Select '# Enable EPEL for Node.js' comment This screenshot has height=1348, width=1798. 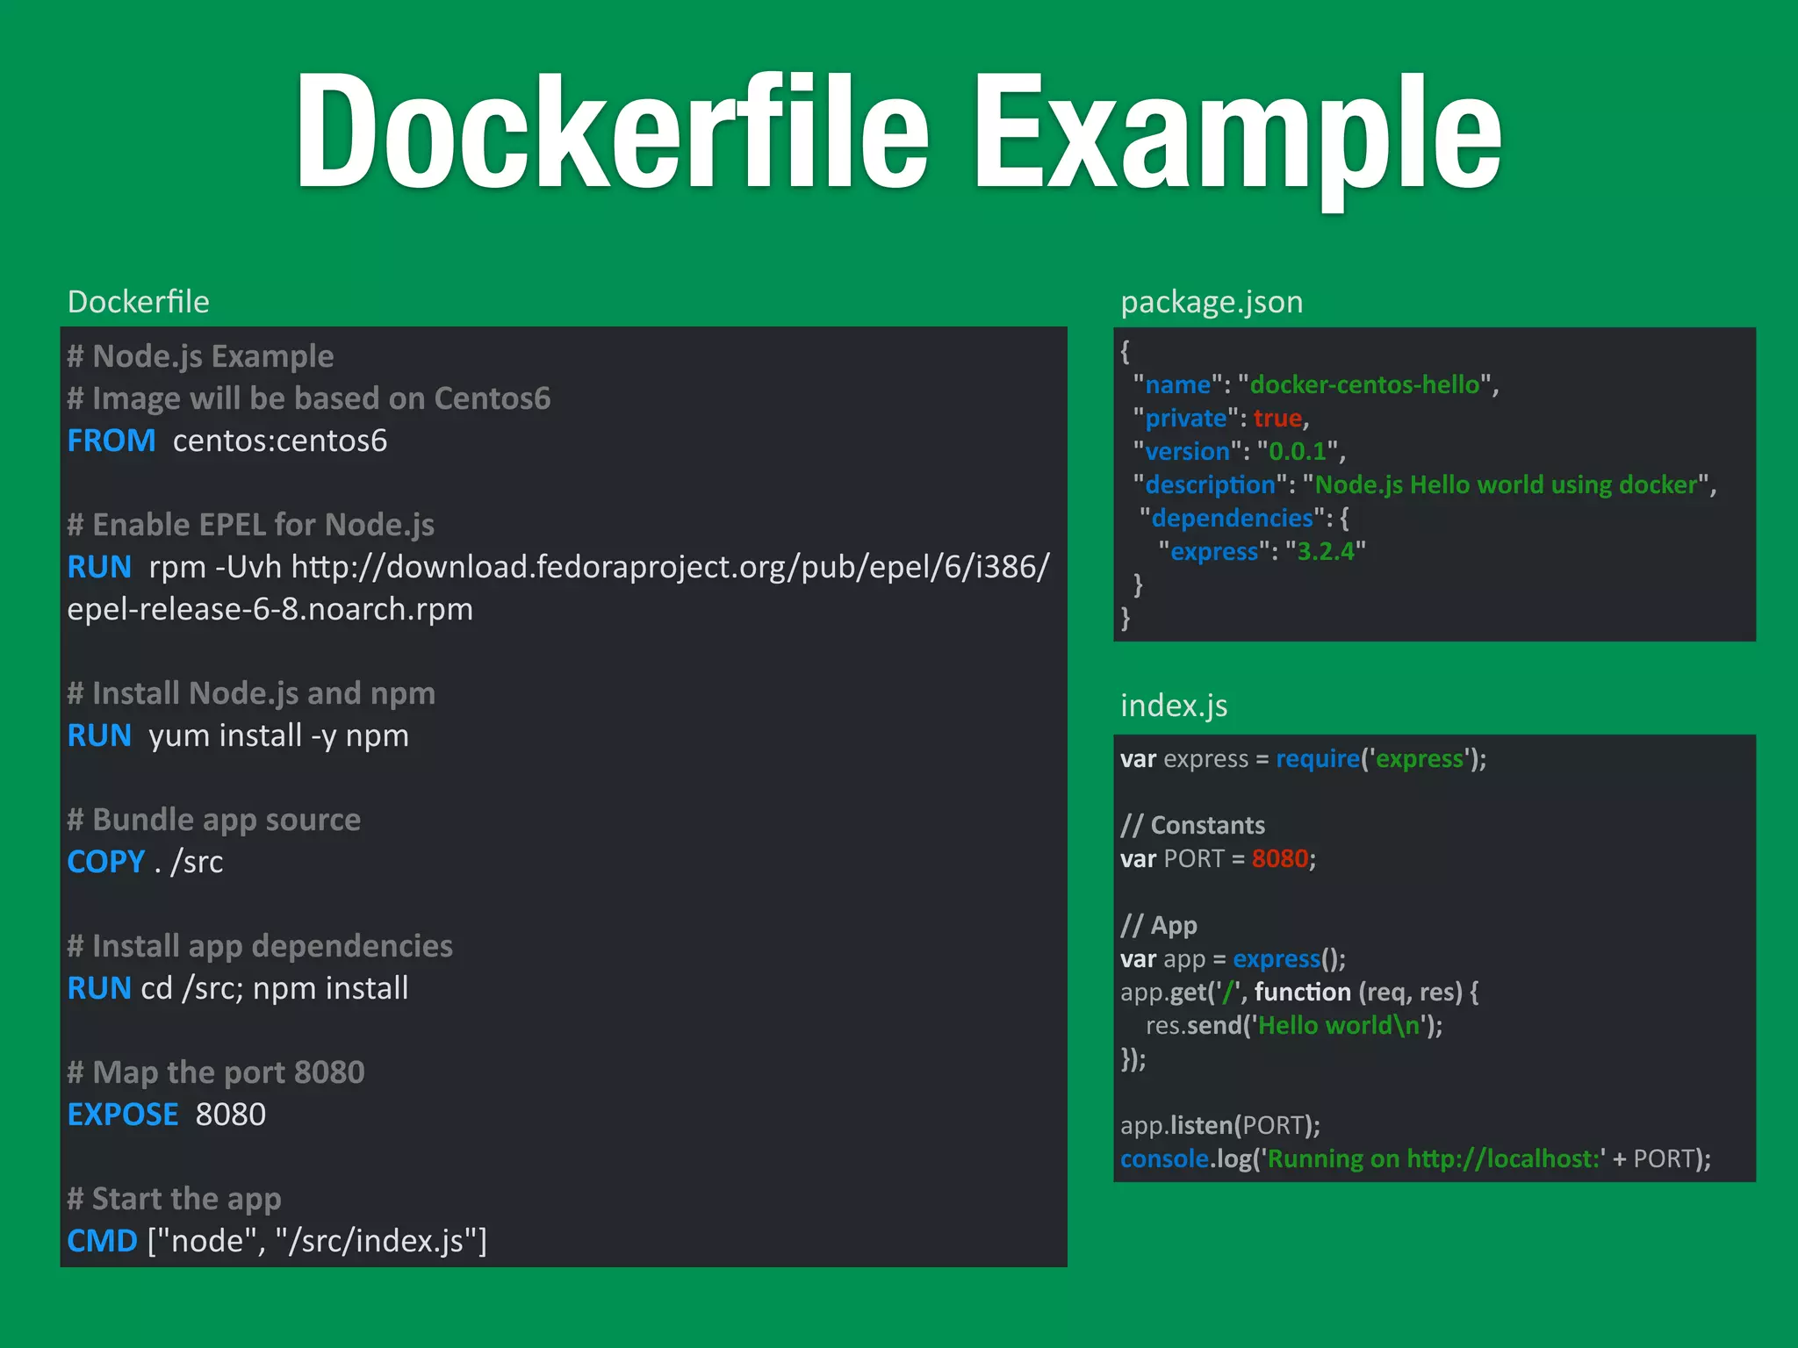tap(251, 525)
